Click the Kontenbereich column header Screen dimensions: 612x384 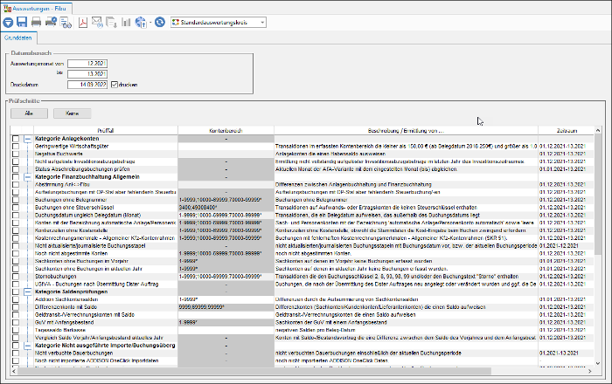point(226,130)
